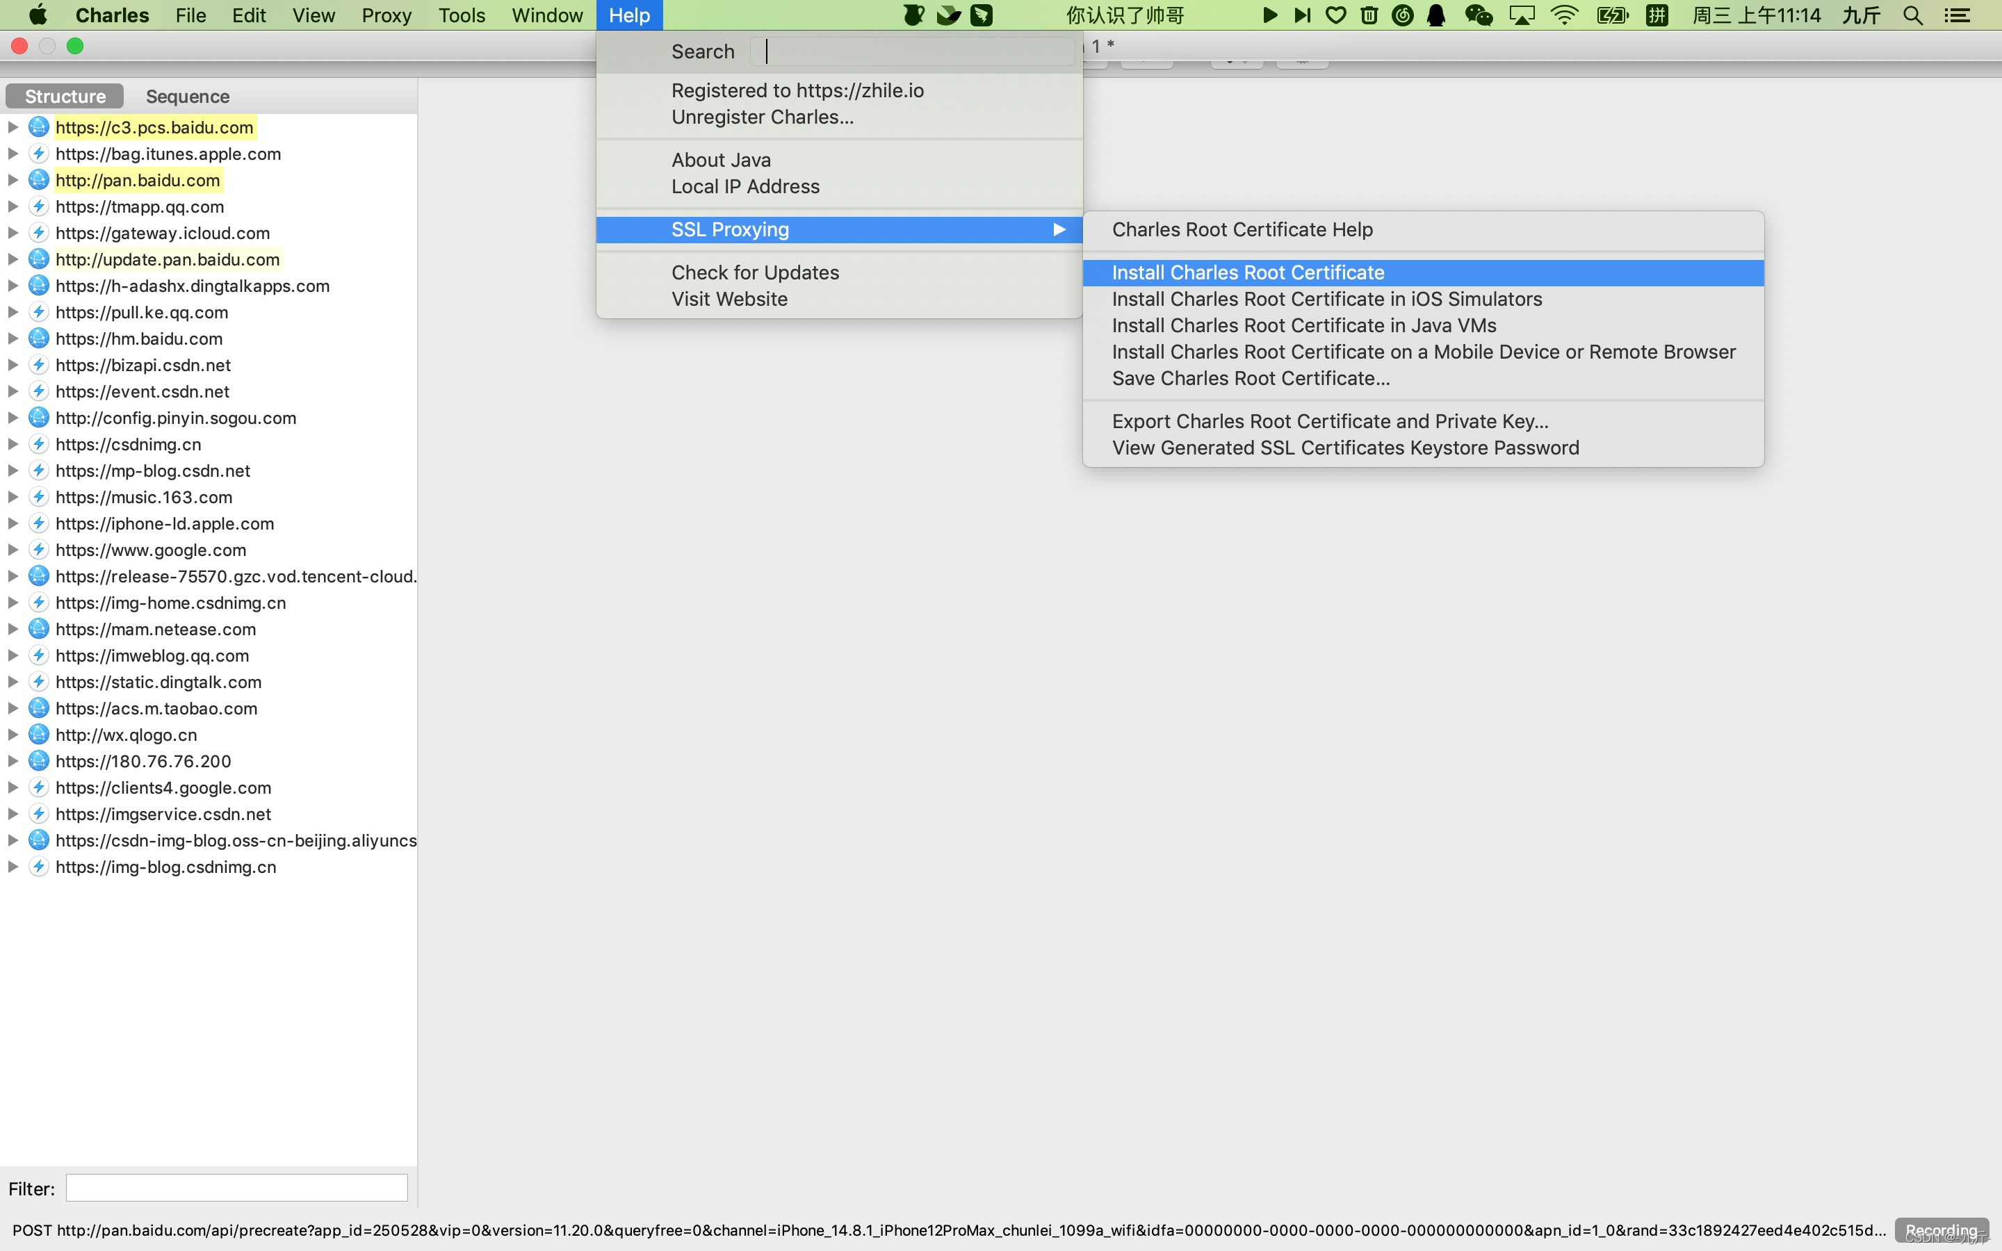This screenshot has width=2002, height=1251.
Task: Switch to the Sequence tab
Action: tap(188, 96)
